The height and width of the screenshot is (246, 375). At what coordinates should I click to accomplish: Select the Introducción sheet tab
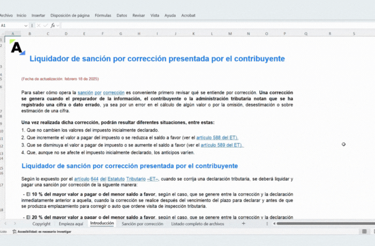[x=102, y=224]
